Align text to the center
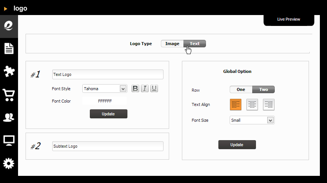The image size is (327, 183). click(252, 104)
